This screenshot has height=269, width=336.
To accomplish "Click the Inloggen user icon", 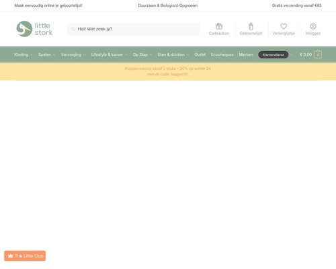I will pos(313,26).
